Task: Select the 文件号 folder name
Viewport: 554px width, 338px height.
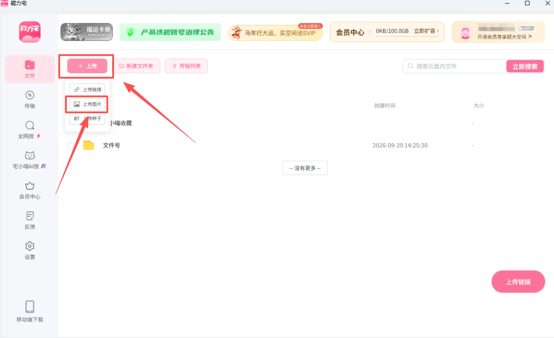Action: click(x=111, y=146)
